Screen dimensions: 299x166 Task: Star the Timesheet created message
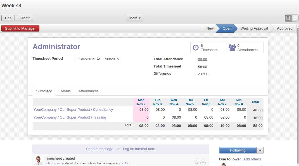coord(196,162)
